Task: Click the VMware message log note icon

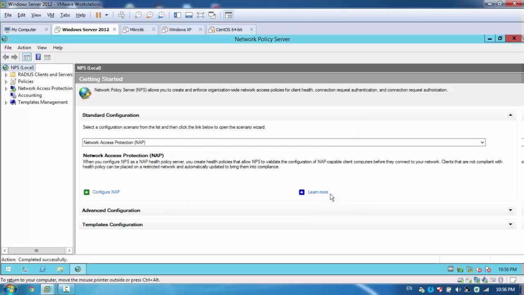Action: coord(513,280)
